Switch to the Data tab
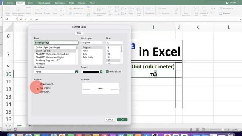The image size is (242, 136). (x=71, y=3)
